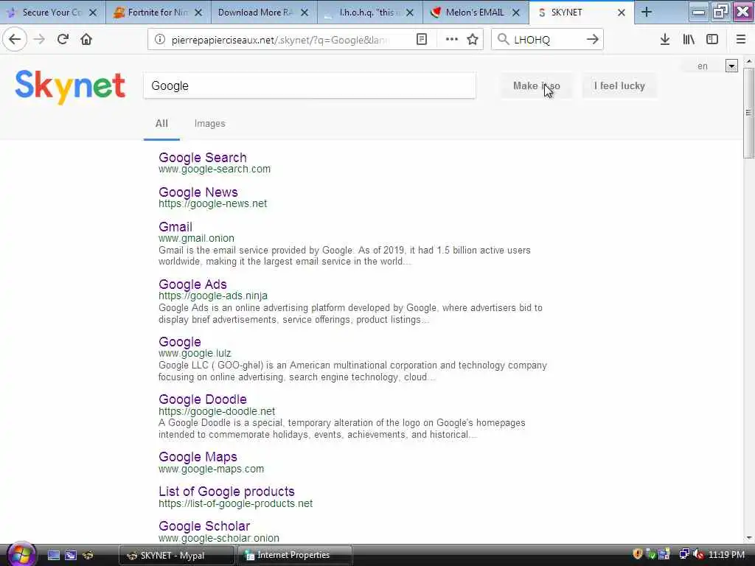
Task: Go back using the browser back arrow
Action: 15,40
